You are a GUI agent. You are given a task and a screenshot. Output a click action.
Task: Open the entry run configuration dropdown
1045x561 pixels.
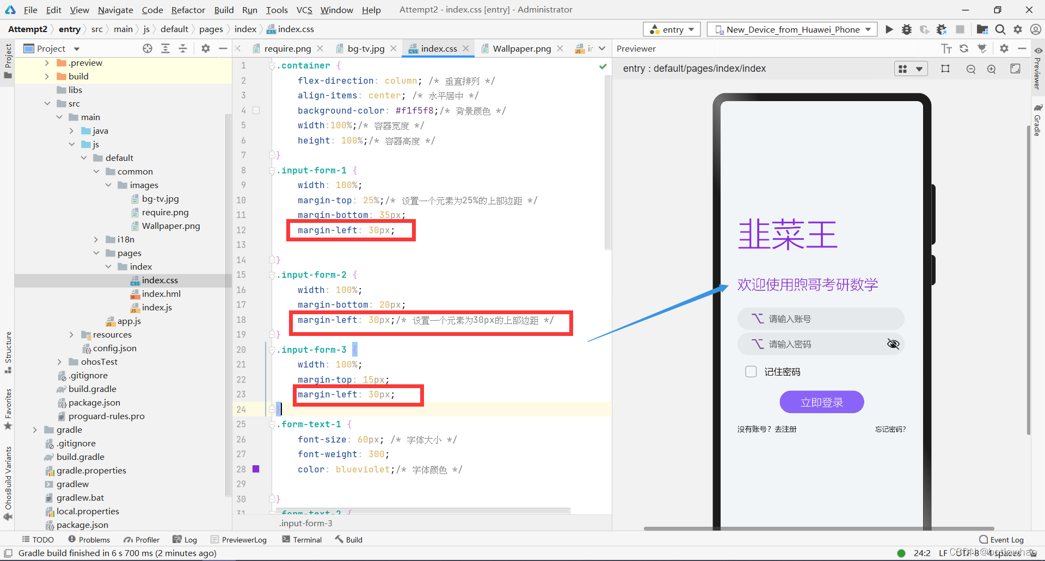coord(671,29)
